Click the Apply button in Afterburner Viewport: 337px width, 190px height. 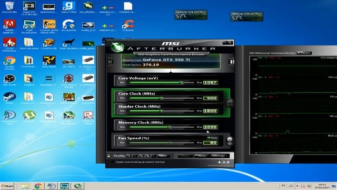point(185,156)
